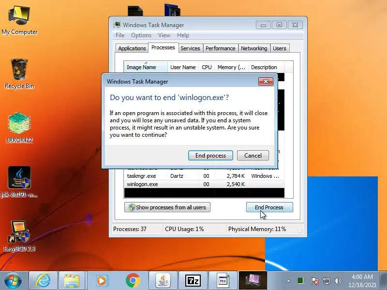This screenshot has height=290, width=387.
Task: Select the Recycle Bin desktop icon
Action: 19,74
